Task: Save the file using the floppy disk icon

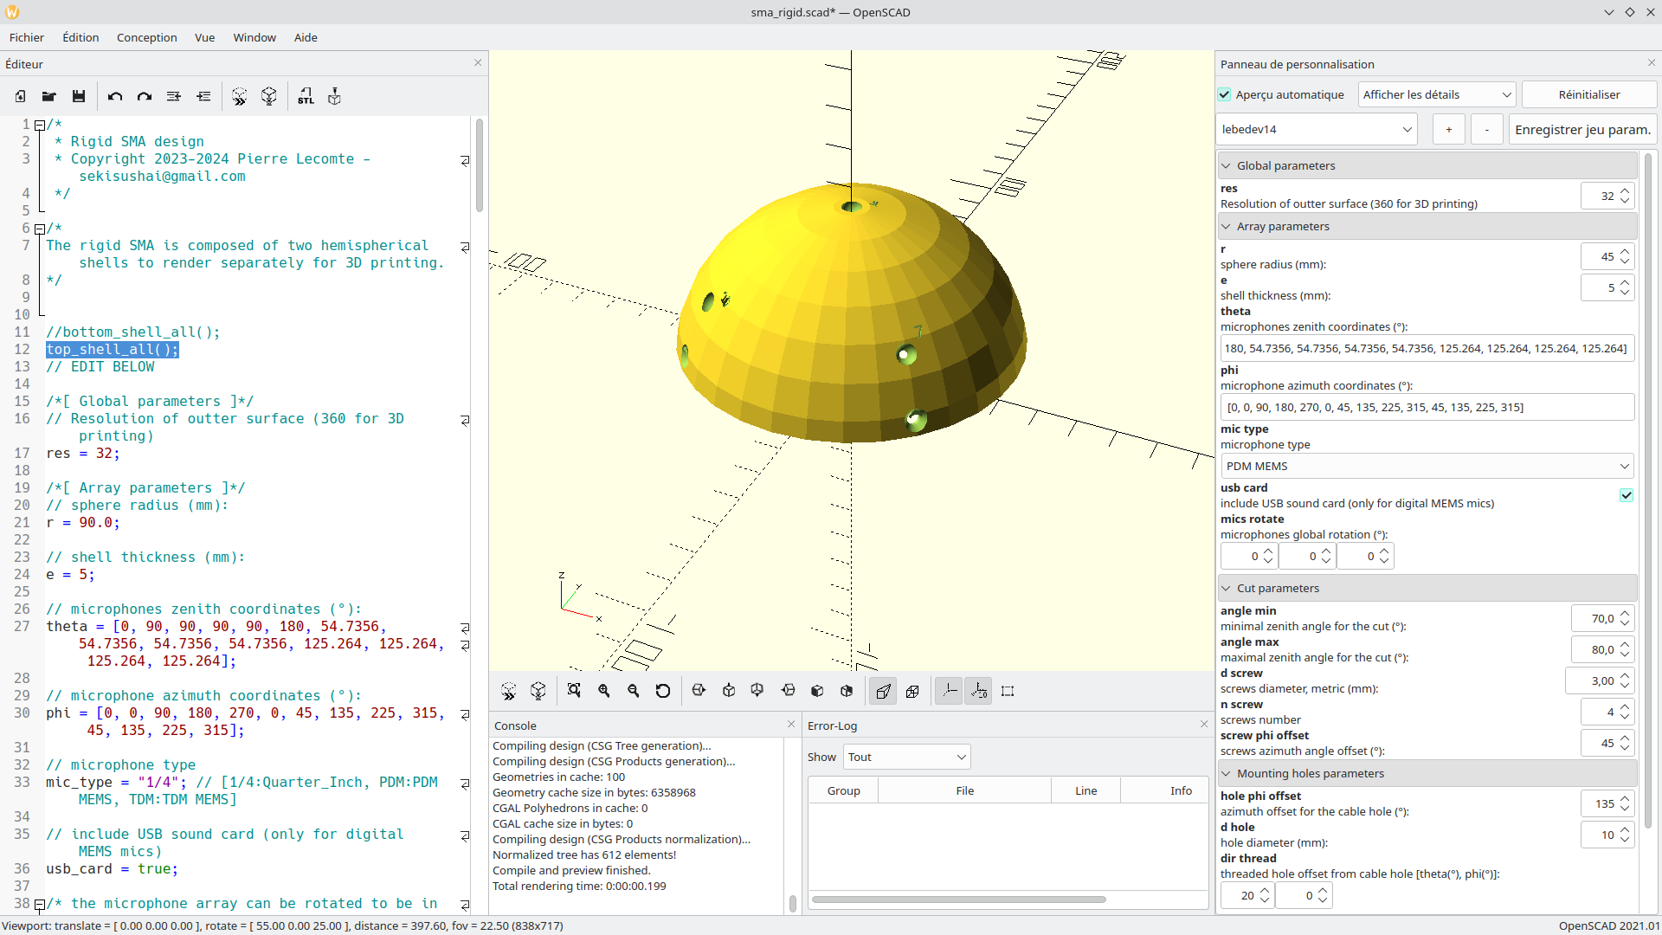Action: click(79, 96)
